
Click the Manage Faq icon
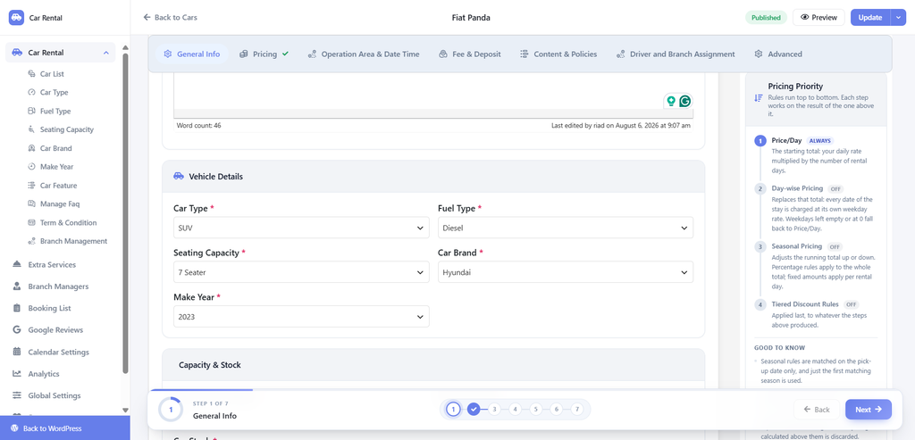click(x=31, y=204)
